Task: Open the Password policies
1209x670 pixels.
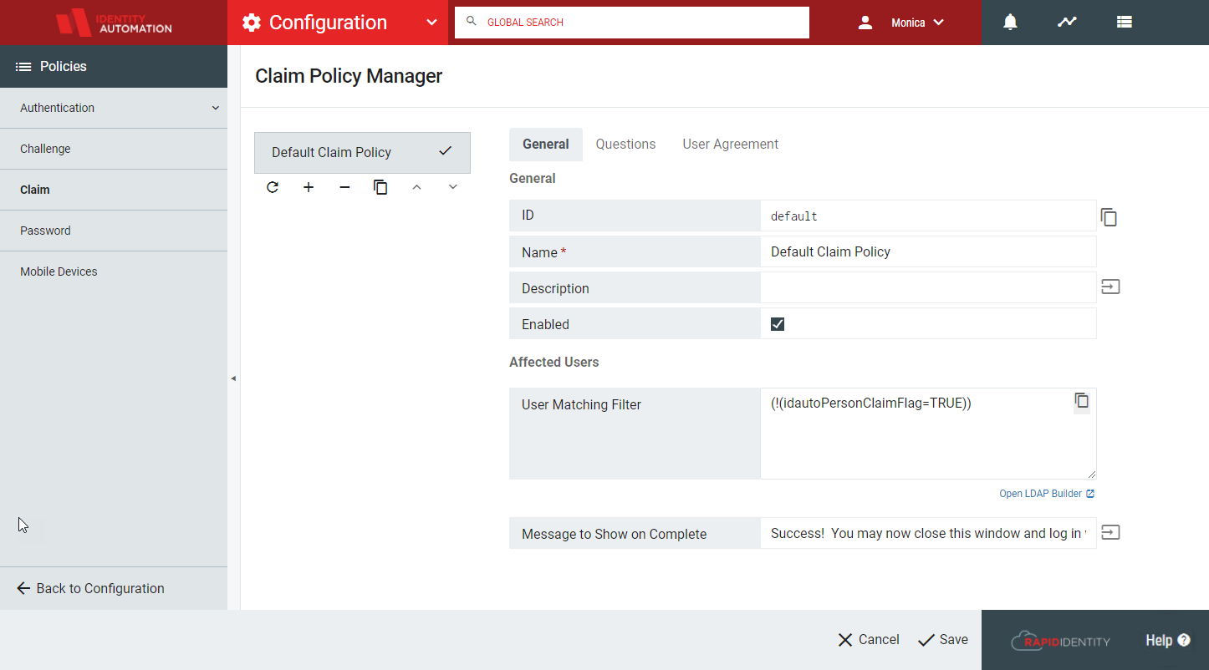Action: point(114,231)
